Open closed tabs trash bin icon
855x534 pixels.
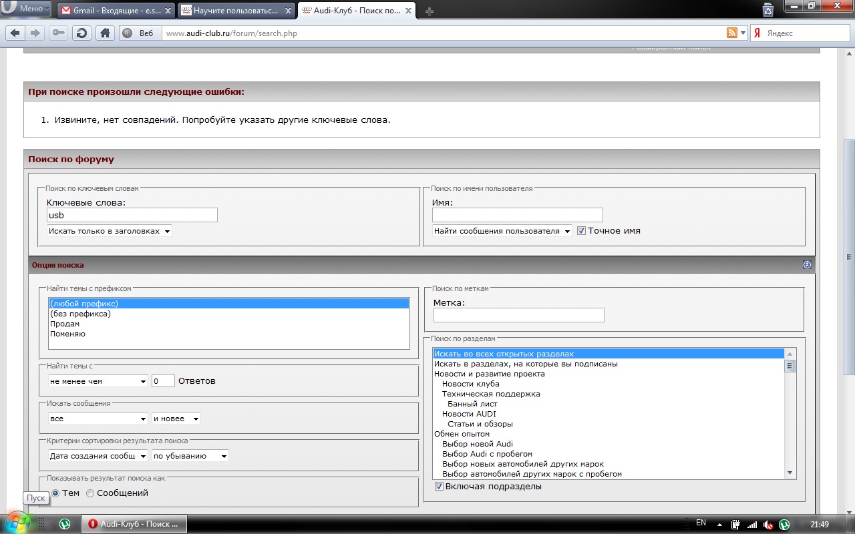(768, 9)
